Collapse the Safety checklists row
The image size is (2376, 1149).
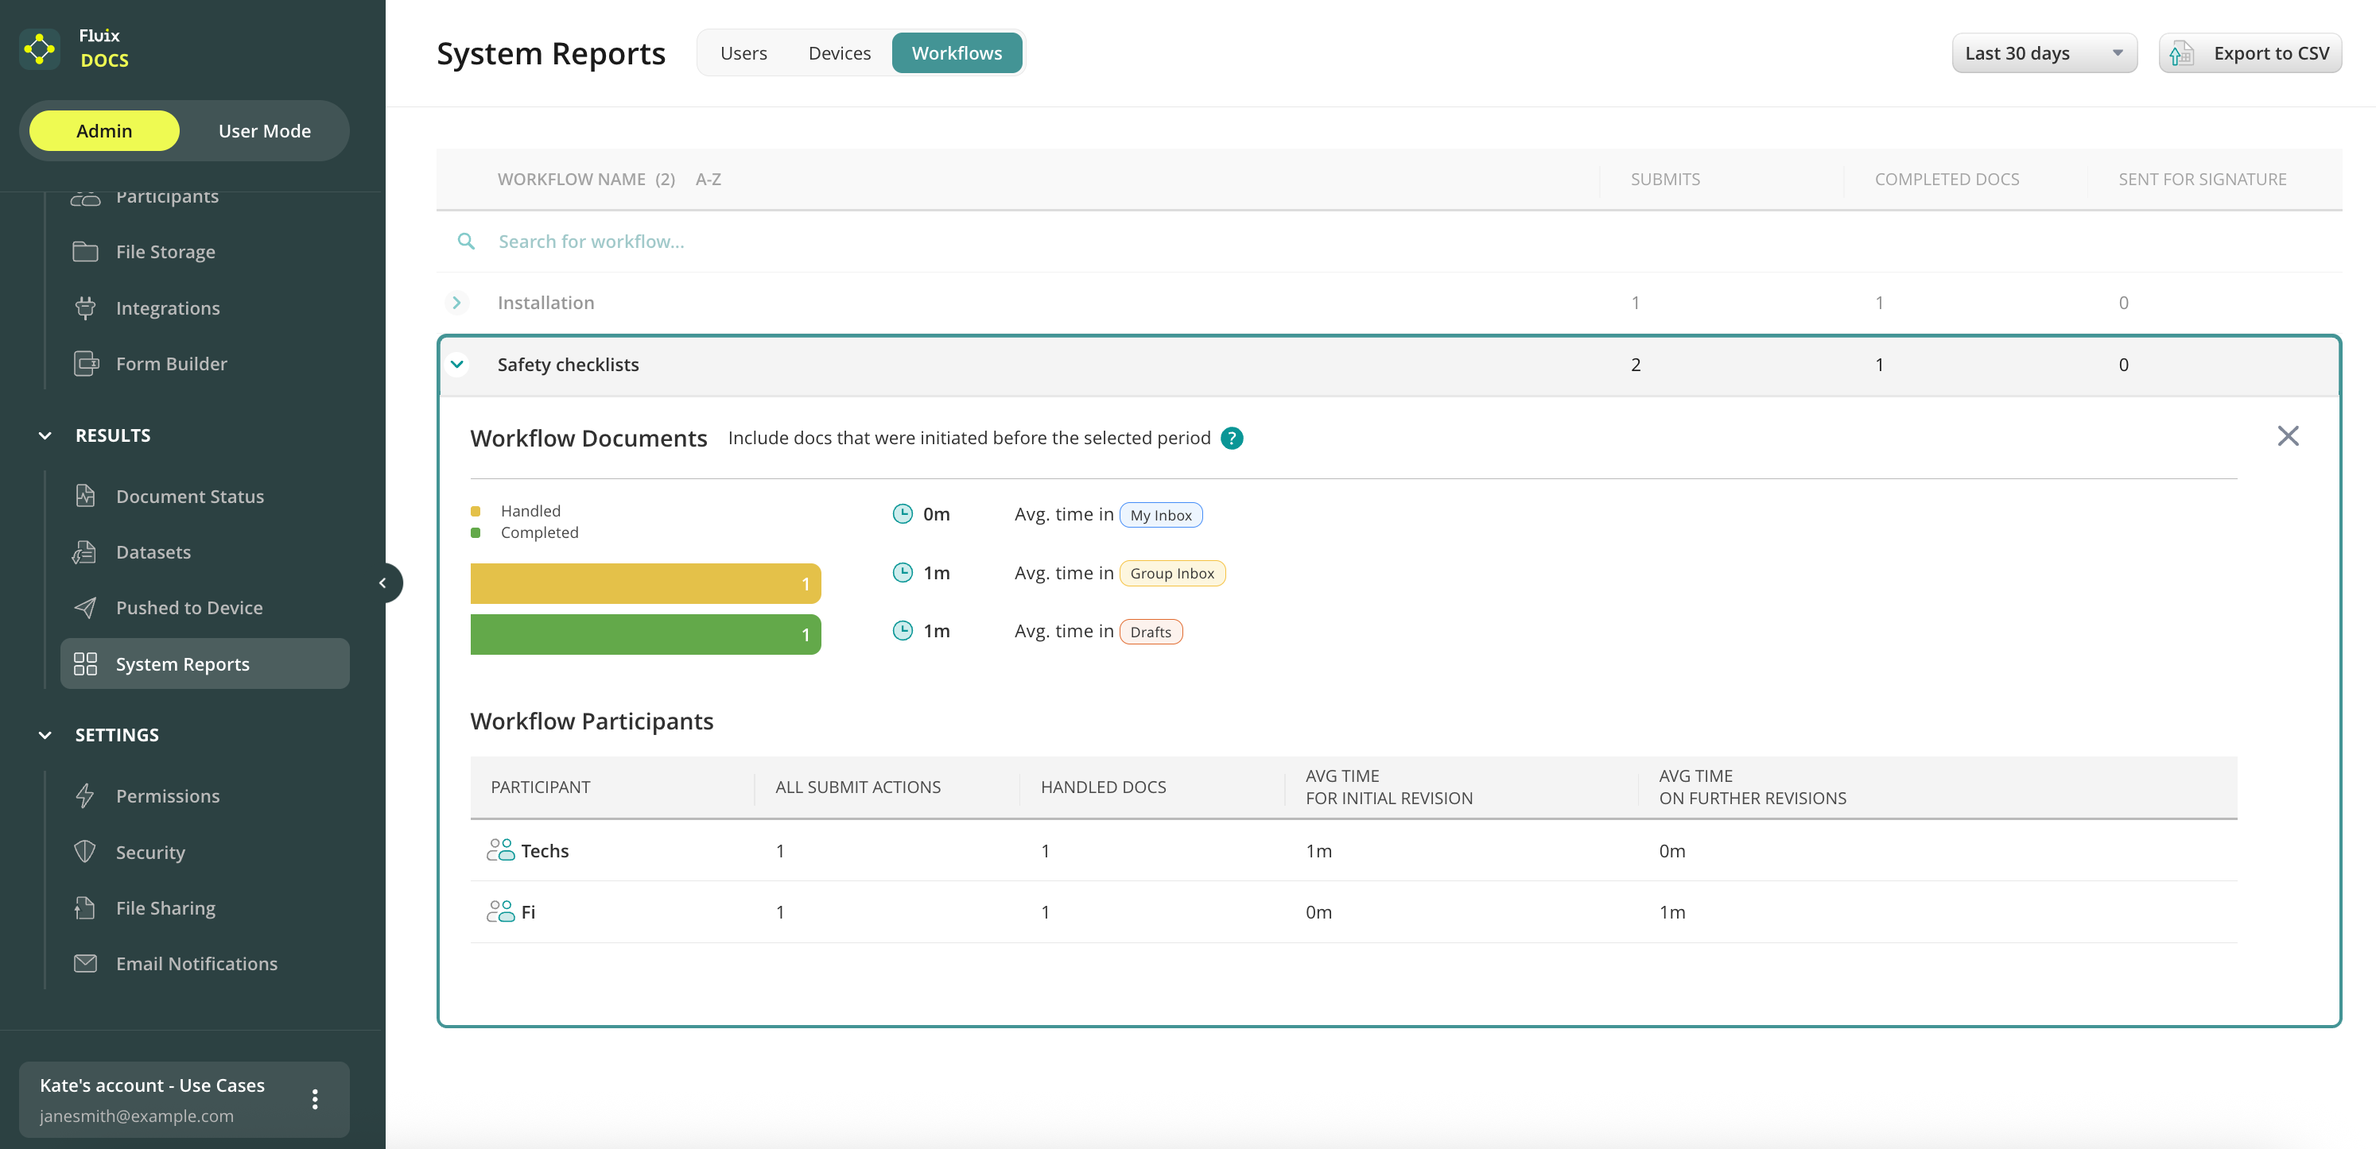[x=456, y=364]
